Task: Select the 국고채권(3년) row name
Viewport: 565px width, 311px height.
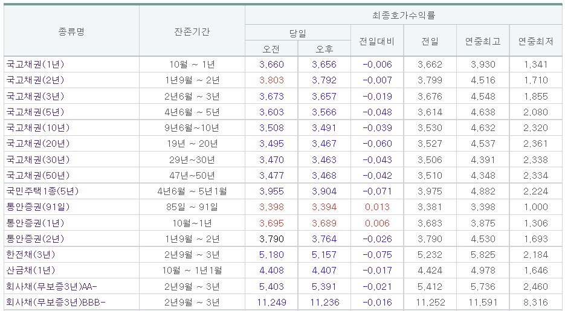Action: click(x=35, y=96)
